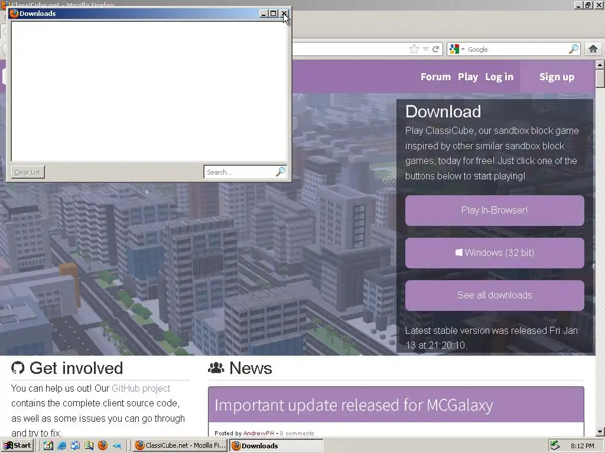605x453 pixels.
Task: Open the Google search engine dropdown
Action: 457,50
